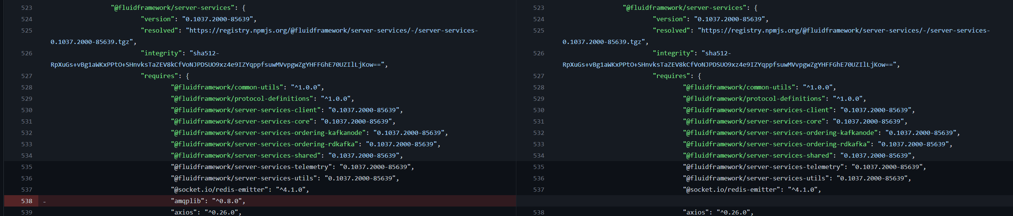Click right pane "server-services-shared" dependency line
This screenshot has height=216, width=1013.
click(x=799, y=156)
